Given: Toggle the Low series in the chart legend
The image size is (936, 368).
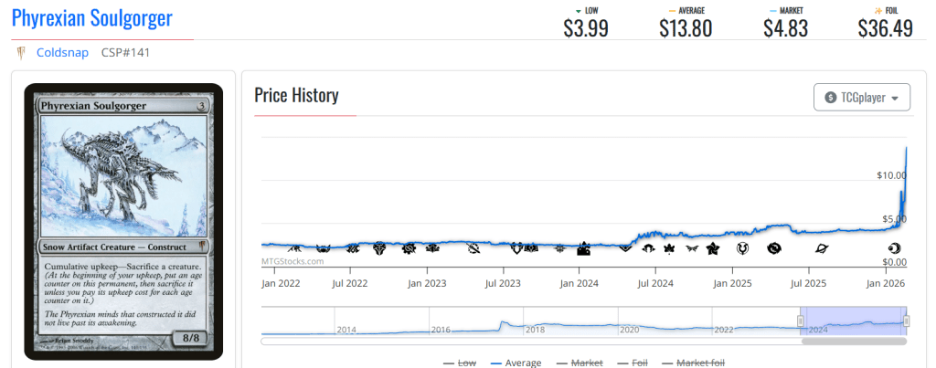Looking at the screenshot, I should pos(460,363).
